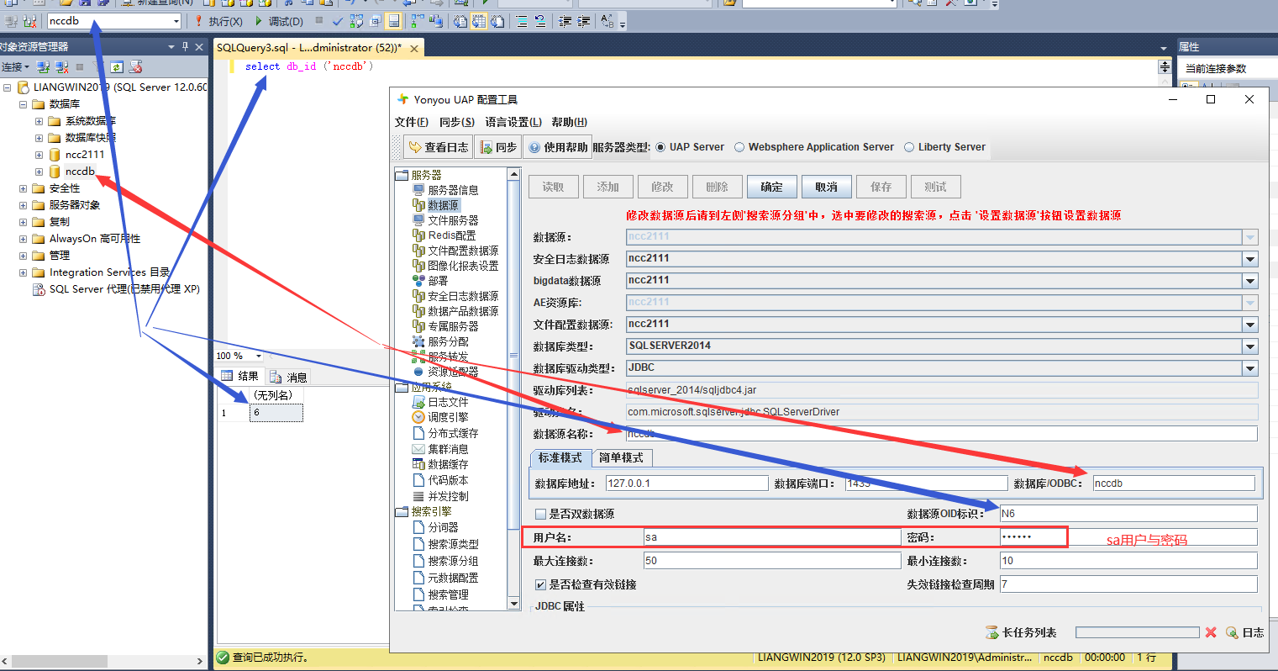
Task: Click the progress bar beside 长任务列表
Action: tap(1137, 632)
